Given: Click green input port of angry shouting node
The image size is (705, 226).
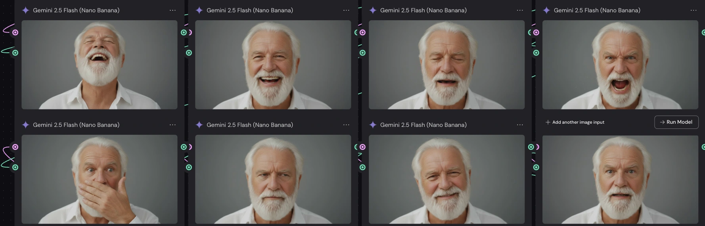Looking at the screenshot, I should click(x=536, y=53).
